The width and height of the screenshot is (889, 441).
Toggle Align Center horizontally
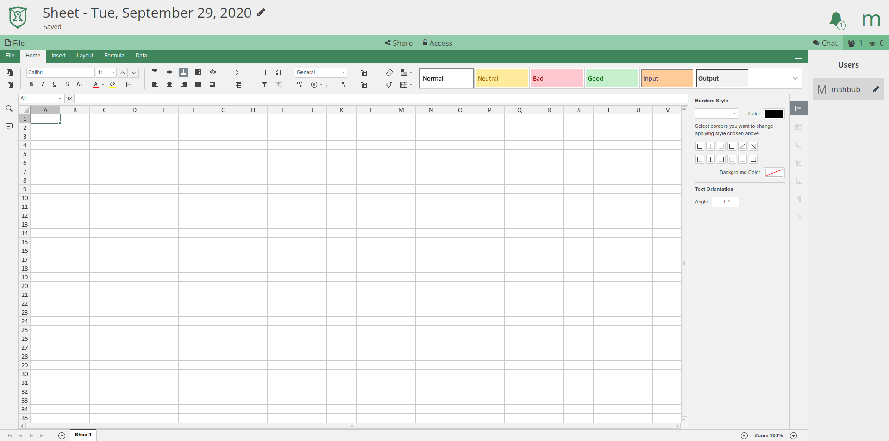[x=169, y=85]
